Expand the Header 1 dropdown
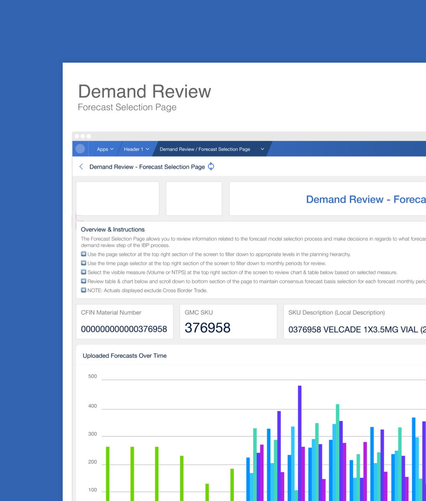426x501 pixels. [136, 149]
